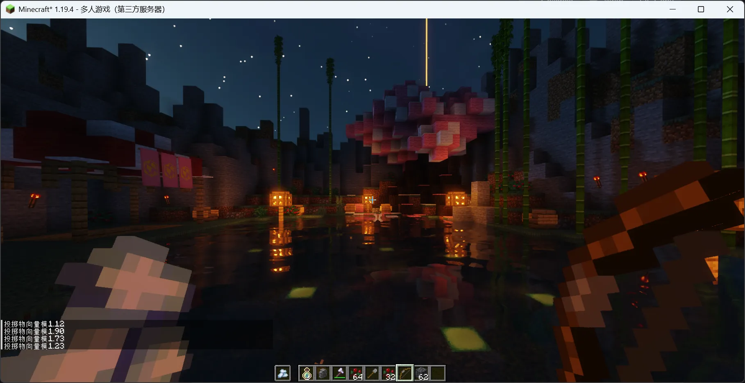Image resolution: width=745 pixels, height=383 pixels.
Task: Select the sweet berries stack of 64
Action: [x=356, y=373]
